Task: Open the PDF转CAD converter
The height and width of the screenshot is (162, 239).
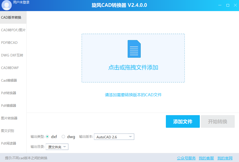Action: click(9, 43)
